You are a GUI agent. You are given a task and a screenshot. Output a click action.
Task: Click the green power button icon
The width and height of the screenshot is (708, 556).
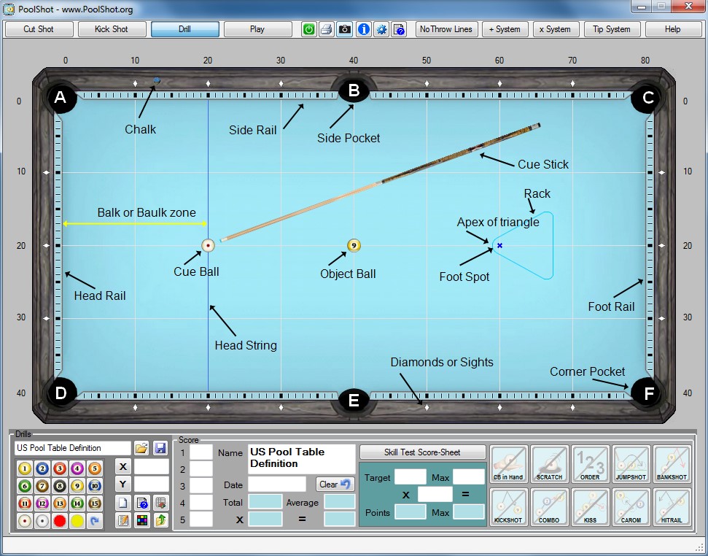[x=309, y=29]
